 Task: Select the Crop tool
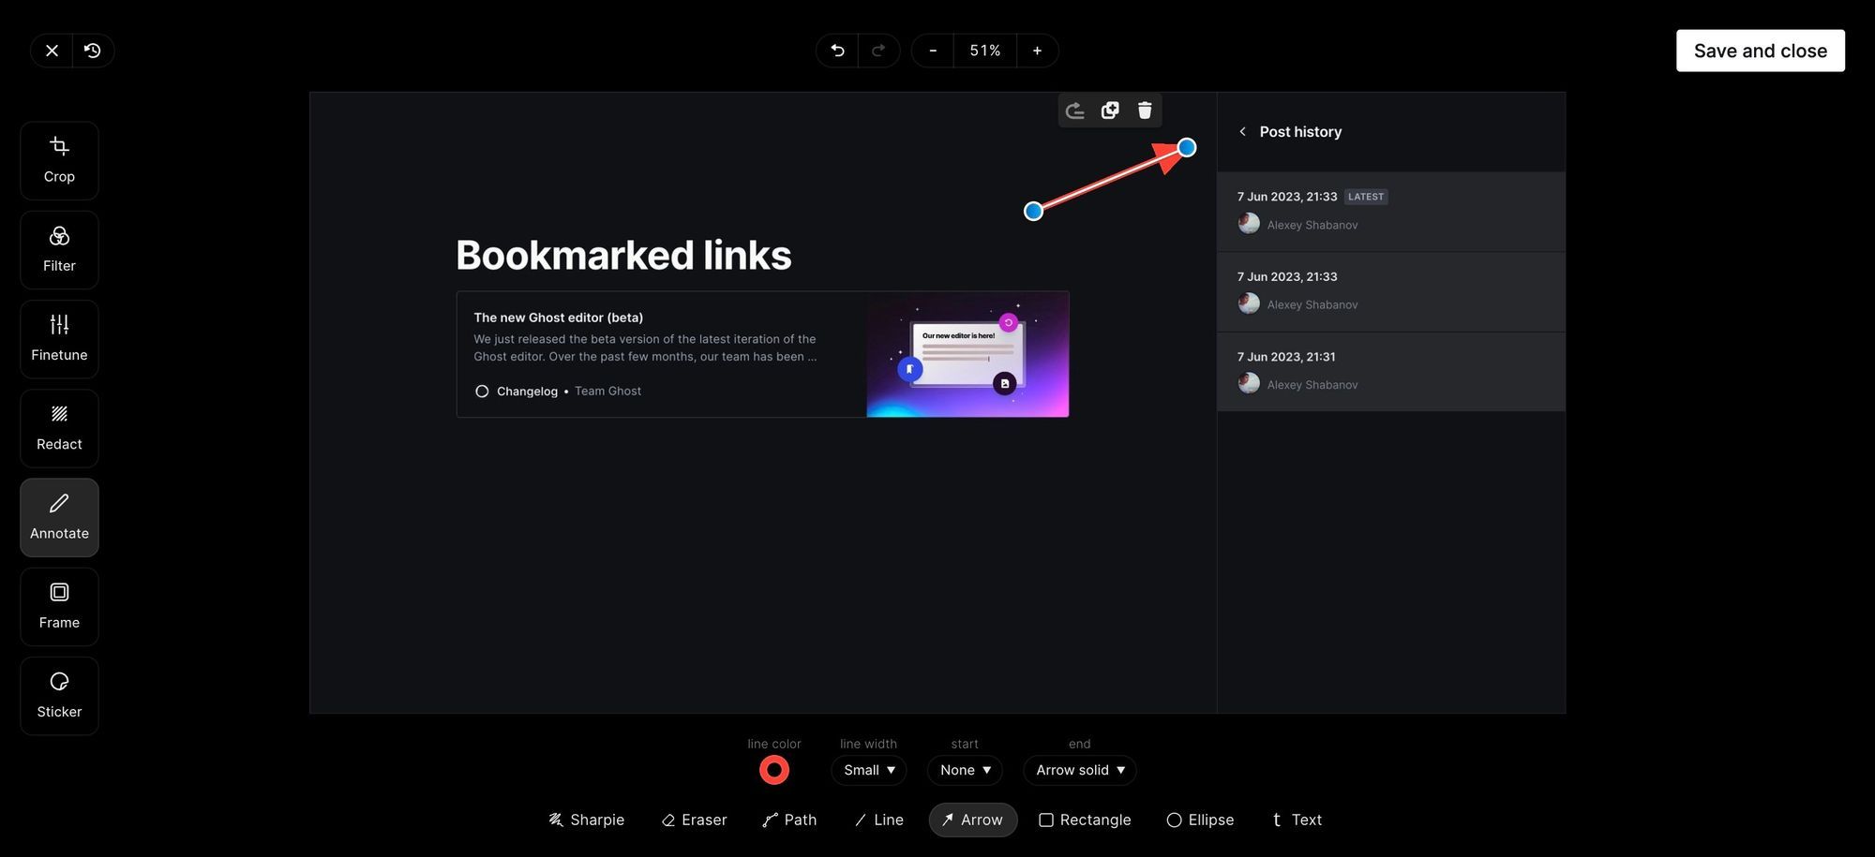point(59,159)
